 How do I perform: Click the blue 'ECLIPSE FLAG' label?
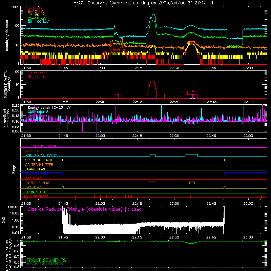point(37,174)
